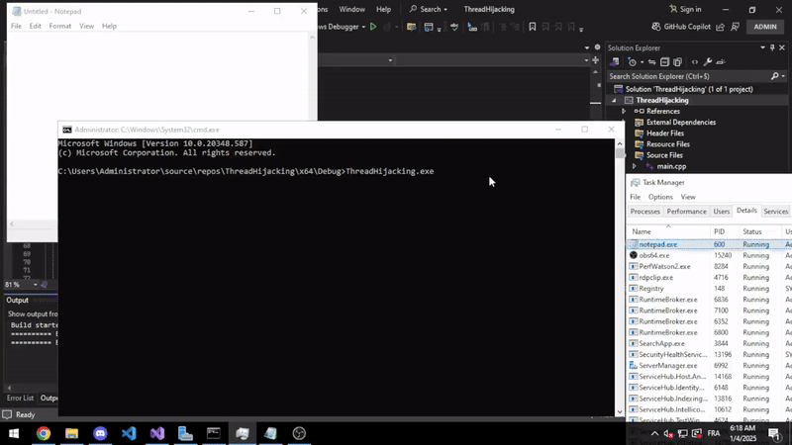Click the share icon next to GitHub Copilot
Image resolution: width=792 pixels, height=445 pixels.
coord(721,27)
